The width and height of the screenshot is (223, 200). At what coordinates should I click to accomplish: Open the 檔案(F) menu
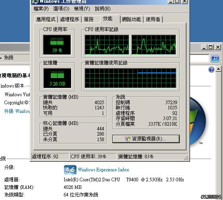(x=41, y=9)
